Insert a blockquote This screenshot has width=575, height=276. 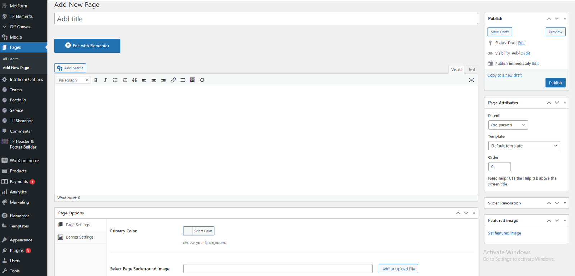coord(134,80)
